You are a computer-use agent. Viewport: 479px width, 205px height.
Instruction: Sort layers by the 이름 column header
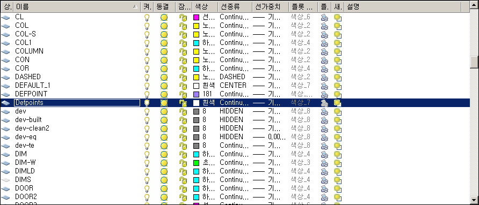coord(76,7)
